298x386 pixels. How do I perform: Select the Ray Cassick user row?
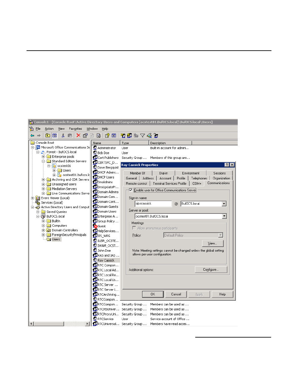point(106,260)
